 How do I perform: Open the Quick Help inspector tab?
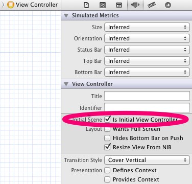coord(103,5)
